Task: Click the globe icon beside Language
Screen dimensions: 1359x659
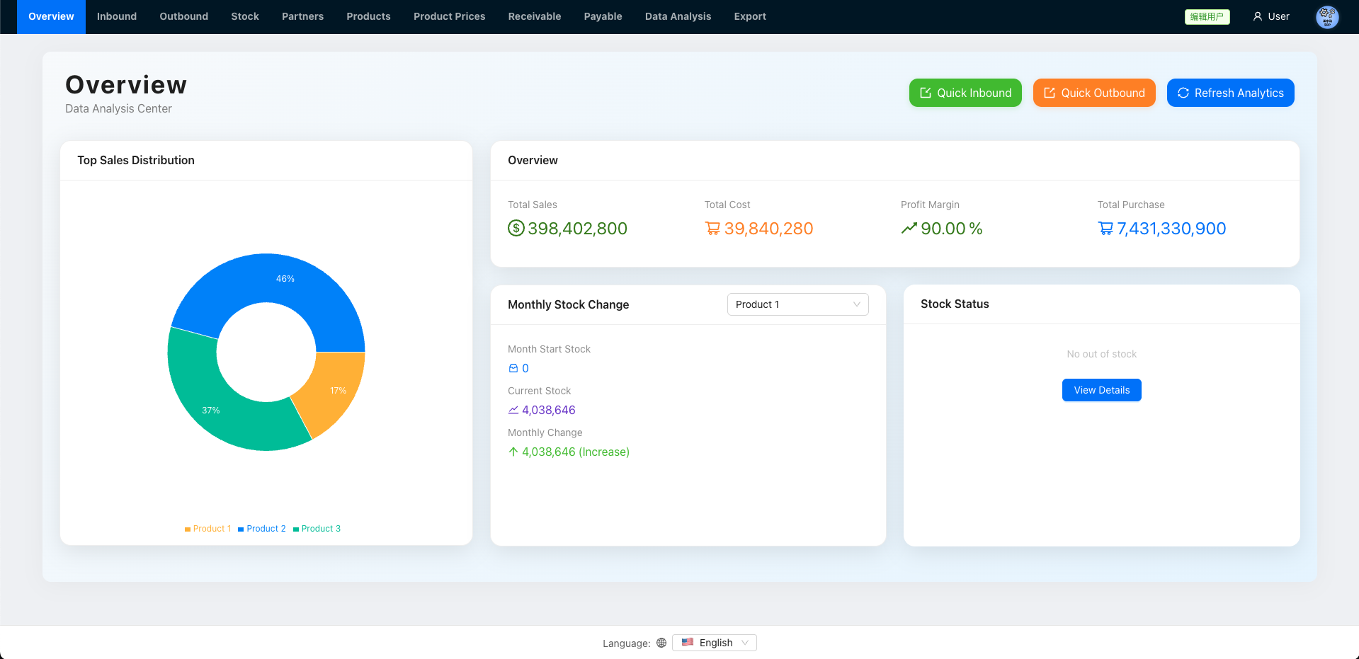Action: click(661, 643)
